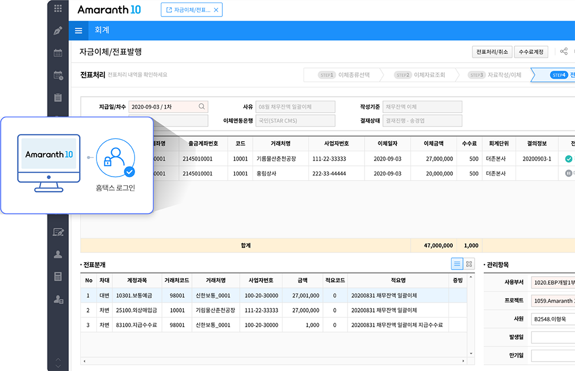The height and width of the screenshot is (371, 575).
Task: Click the Amaranth 10 logo
Action: pos(109,10)
